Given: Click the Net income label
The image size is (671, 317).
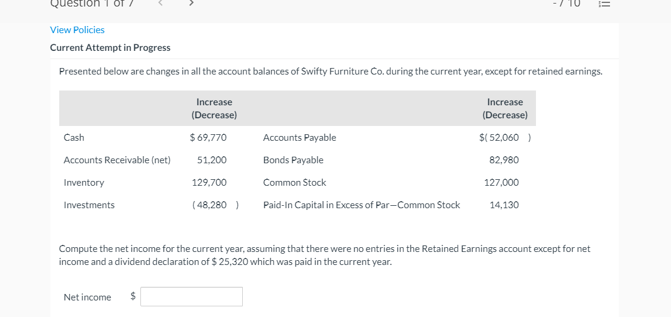Looking at the screenshot, I should [87, 297].
